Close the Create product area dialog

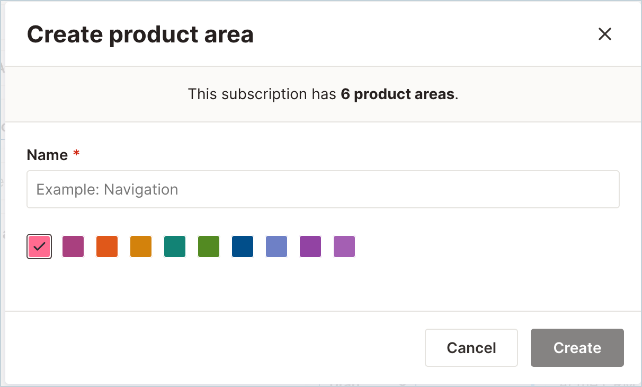point(604,34)
